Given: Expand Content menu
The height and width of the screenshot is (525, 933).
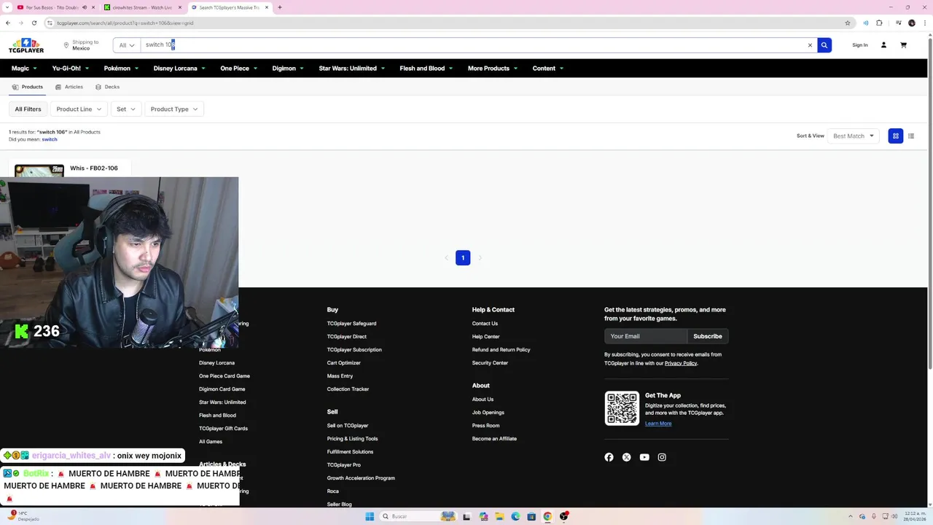Looking at the screenshot, I should point(548,69).
